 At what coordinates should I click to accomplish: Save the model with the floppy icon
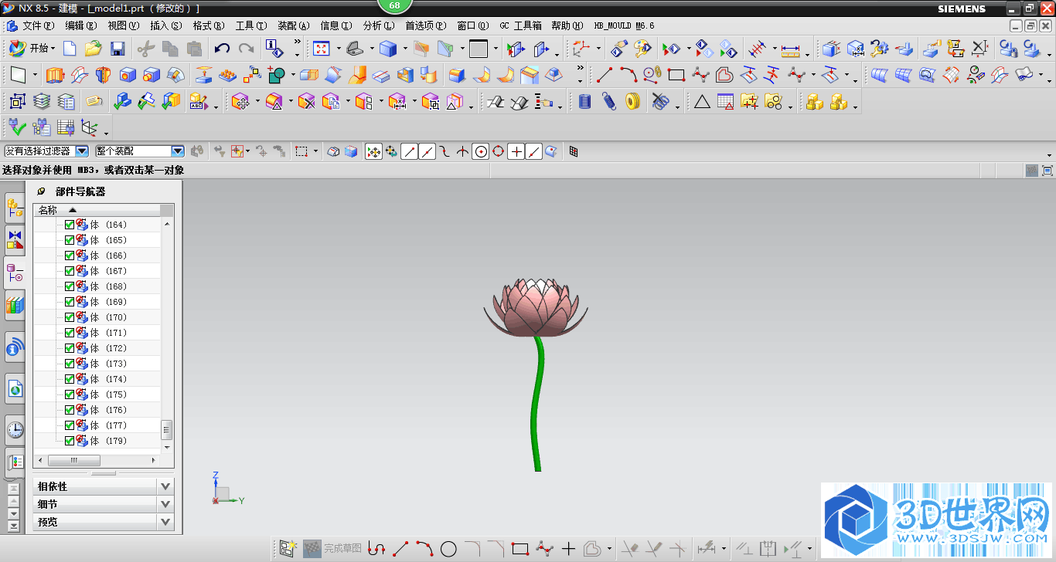click(118, 49)
